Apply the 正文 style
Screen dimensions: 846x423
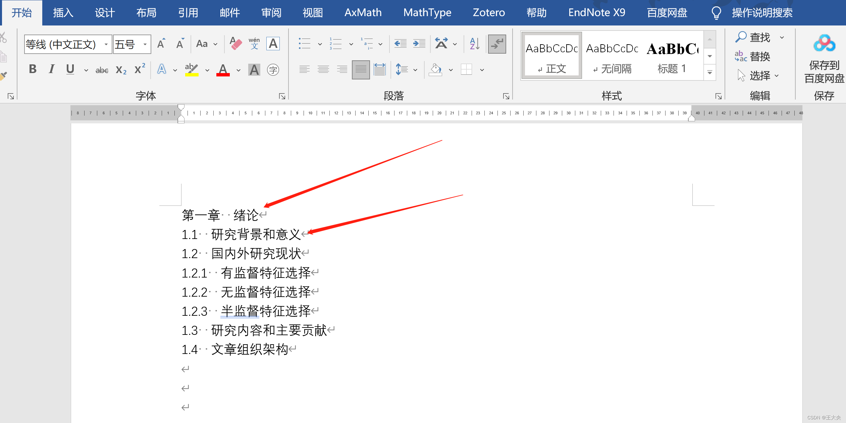551,56
